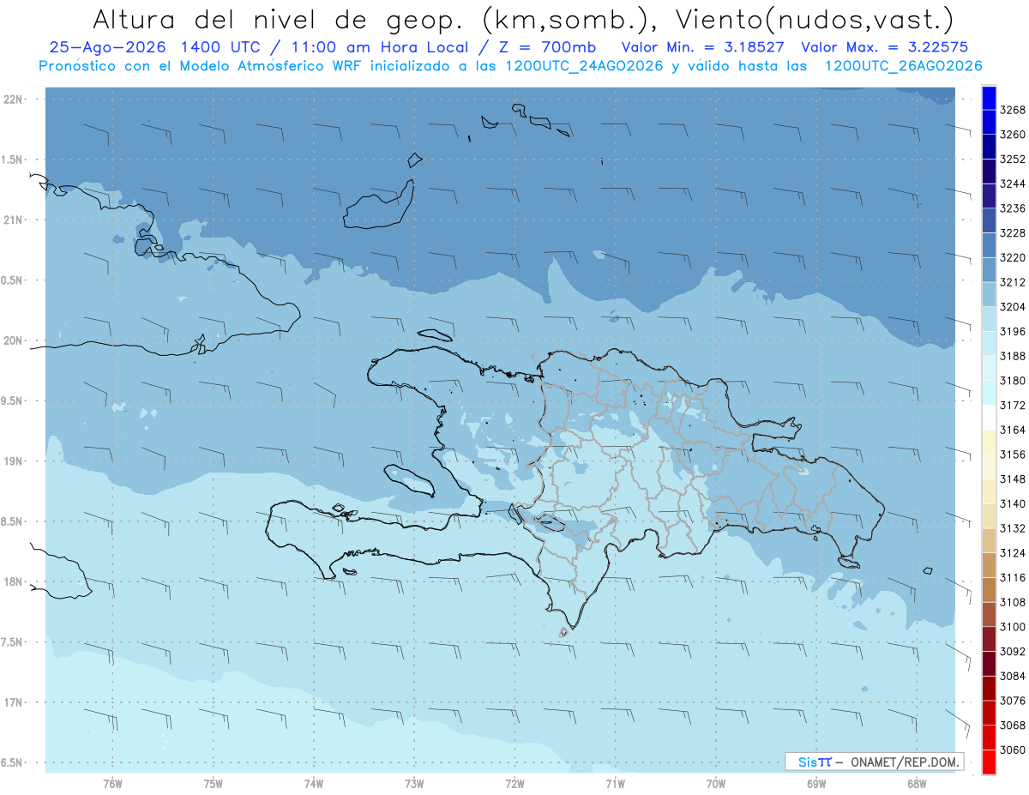Viewport: 1029px width, 795px height.
Task: Click the 'Valor Min. = 3.18527' text
Action: [704, 47]
